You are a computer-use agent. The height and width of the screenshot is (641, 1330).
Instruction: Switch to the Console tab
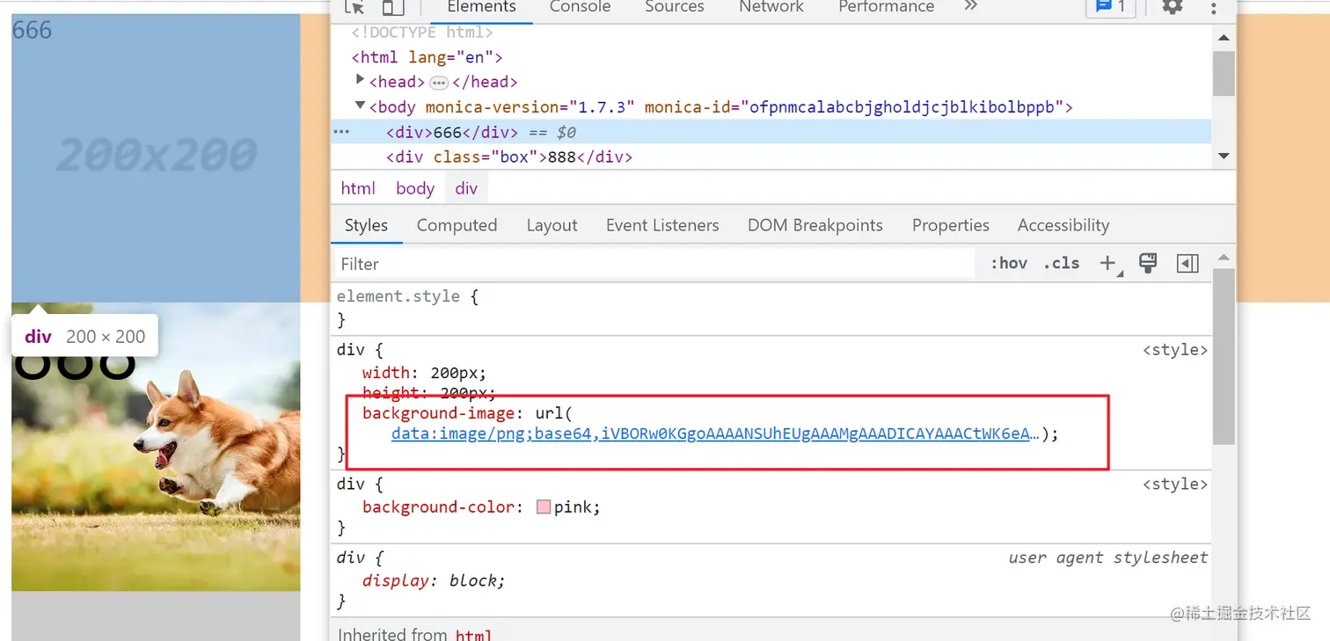click(x=580, y=7)
